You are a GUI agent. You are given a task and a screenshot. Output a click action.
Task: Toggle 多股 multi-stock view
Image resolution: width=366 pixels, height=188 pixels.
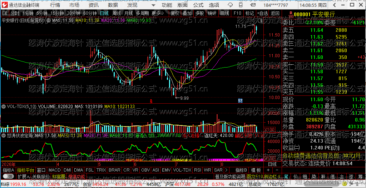point(199,13)
